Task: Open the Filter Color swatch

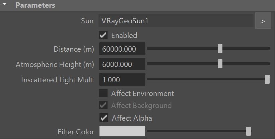Action: tap(122, 131)
